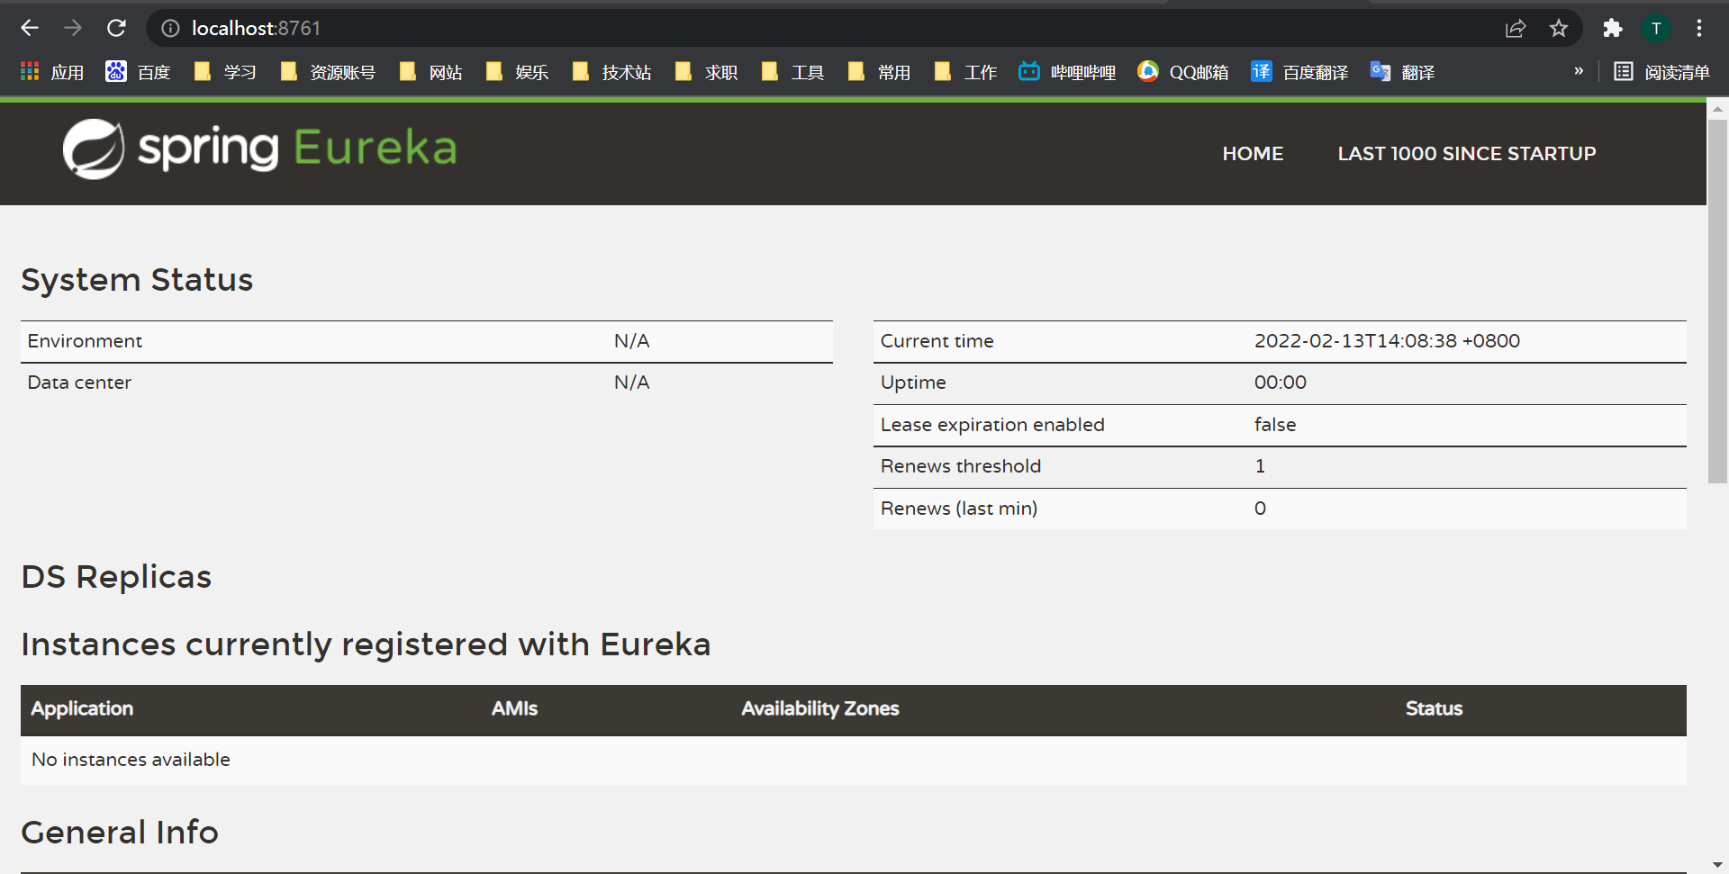
Task: Open the 百度翻译 bookmark
Action: (x=1299, y=72)
